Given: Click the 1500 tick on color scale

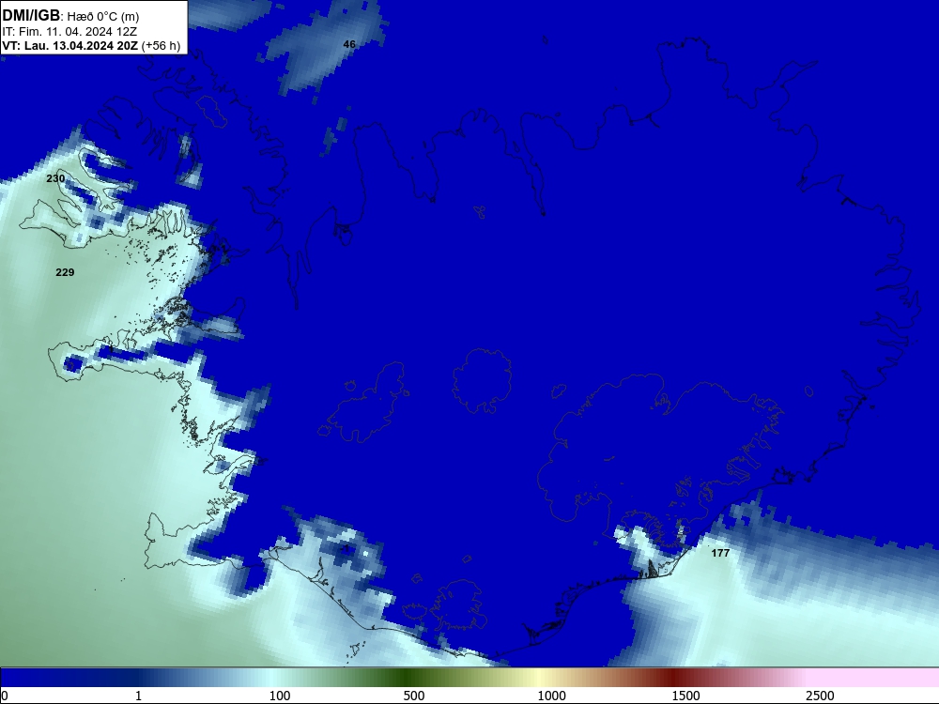Looking at the screenshot, I should [685, 696].
